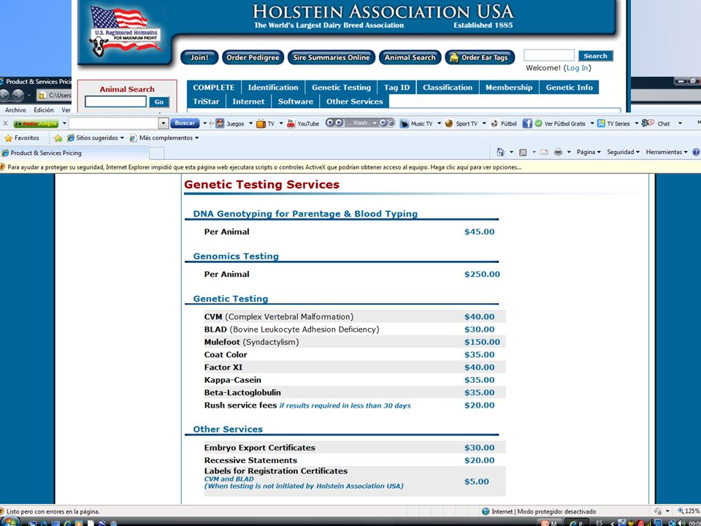Click the Kappa-Casein row label
The width and height of the screenshot is (701, 526).
point(232,380)
